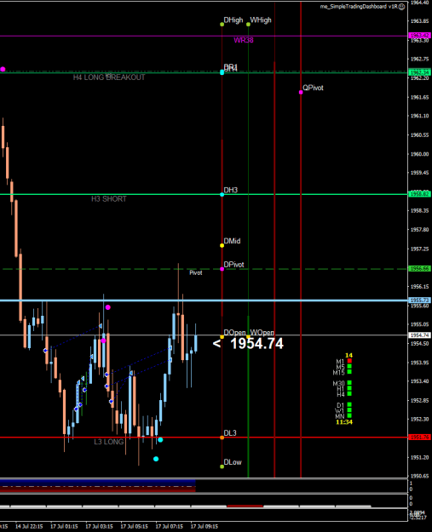Click the WHigh green marker dot
The width and height of the screenshot is (432, 532).
(248, 25)
